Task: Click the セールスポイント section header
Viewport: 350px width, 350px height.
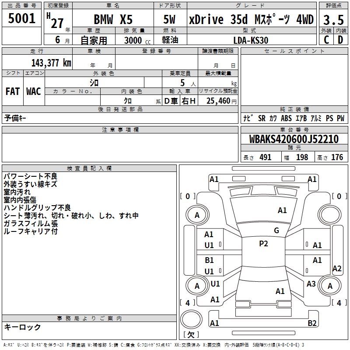Action: [294, 51]
